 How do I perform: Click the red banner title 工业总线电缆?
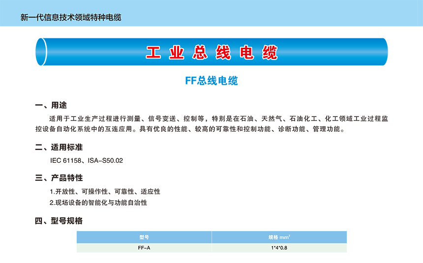[x=211, y=52]
